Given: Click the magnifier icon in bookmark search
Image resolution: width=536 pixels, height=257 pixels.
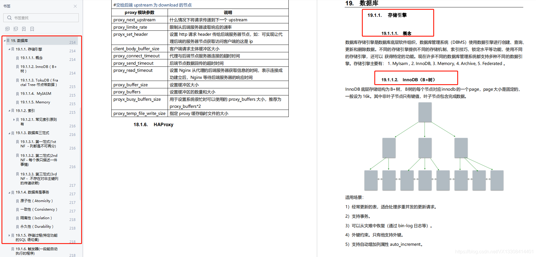Looking at the screenshot, I should pos(9,18).
